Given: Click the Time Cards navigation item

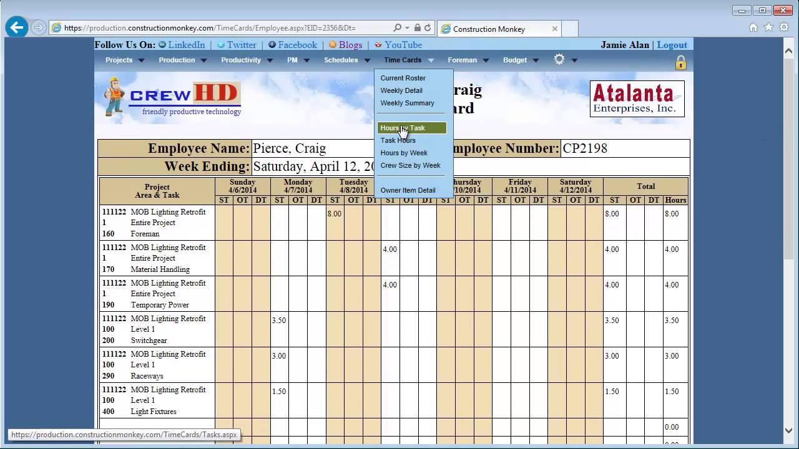Looking at the screenshot, I should point(403,60).
